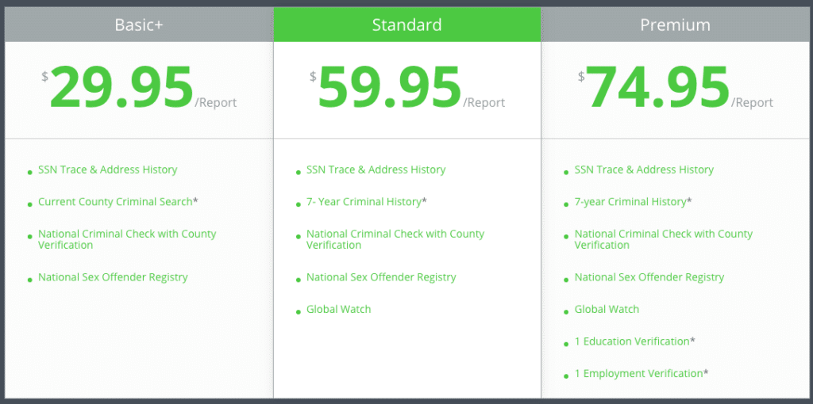Select the Premium plan header

pyautogui.click(x=675, y=25)
